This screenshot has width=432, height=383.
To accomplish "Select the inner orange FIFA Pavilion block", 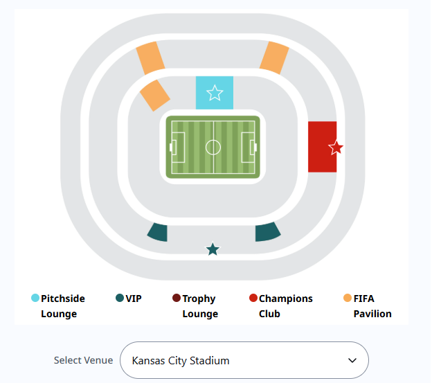I will pos(155,95).
